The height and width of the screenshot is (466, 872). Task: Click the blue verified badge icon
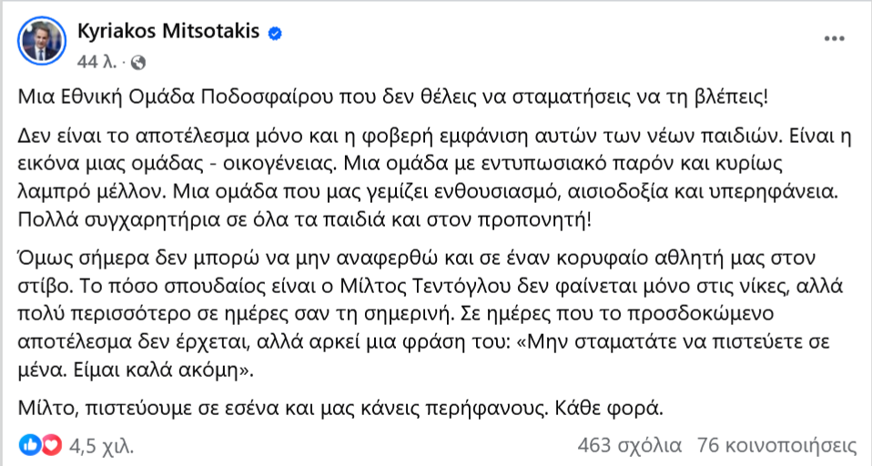point(275,34)
